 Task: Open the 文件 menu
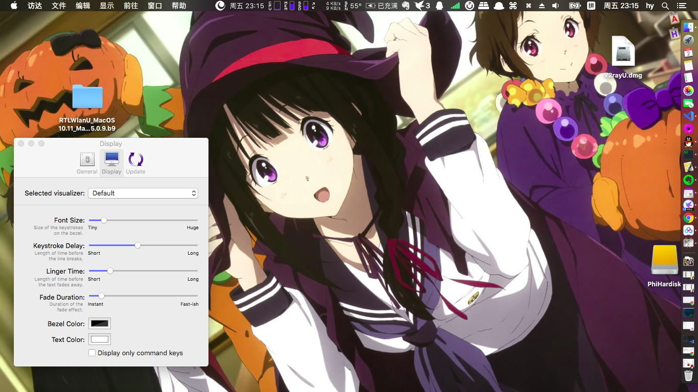point(59,6)
